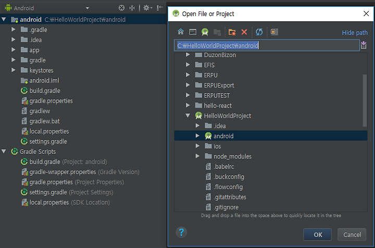Click the Home directory icon in dialog toolbar
Screen dimensions: 375x248
click(x=181, y=32)
